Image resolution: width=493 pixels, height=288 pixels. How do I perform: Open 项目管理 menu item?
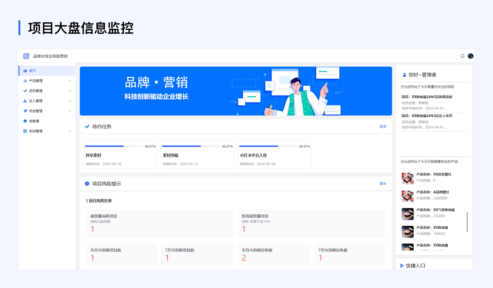(47, 91)
